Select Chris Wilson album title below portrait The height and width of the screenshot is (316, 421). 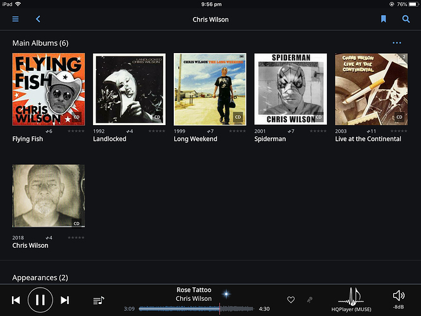pos(30,246)
